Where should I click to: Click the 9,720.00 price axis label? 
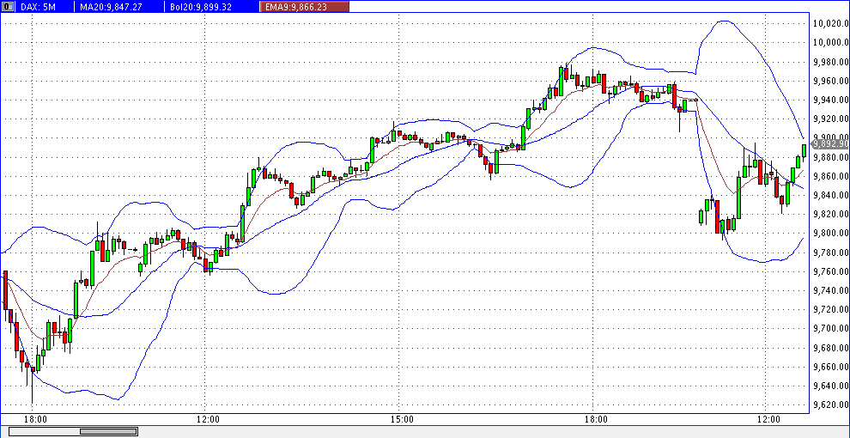832,309
